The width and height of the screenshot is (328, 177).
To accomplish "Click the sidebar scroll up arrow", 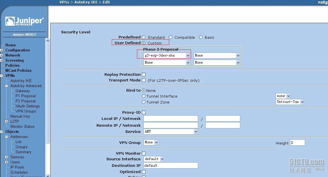I will (48, 40).
